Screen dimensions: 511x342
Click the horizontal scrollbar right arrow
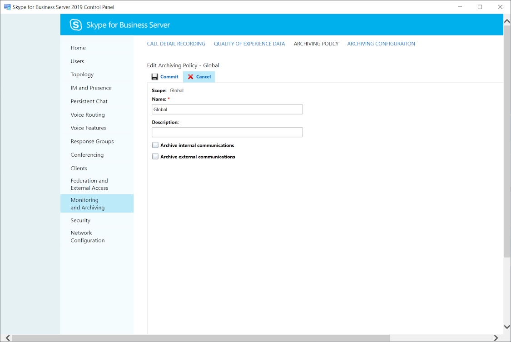point(496,338)
